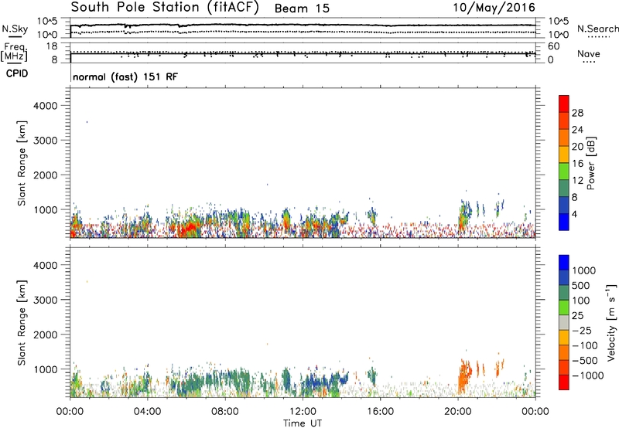Click the orange velocity burst just after 20:00
619x428 pixels.
coord(465,376)
